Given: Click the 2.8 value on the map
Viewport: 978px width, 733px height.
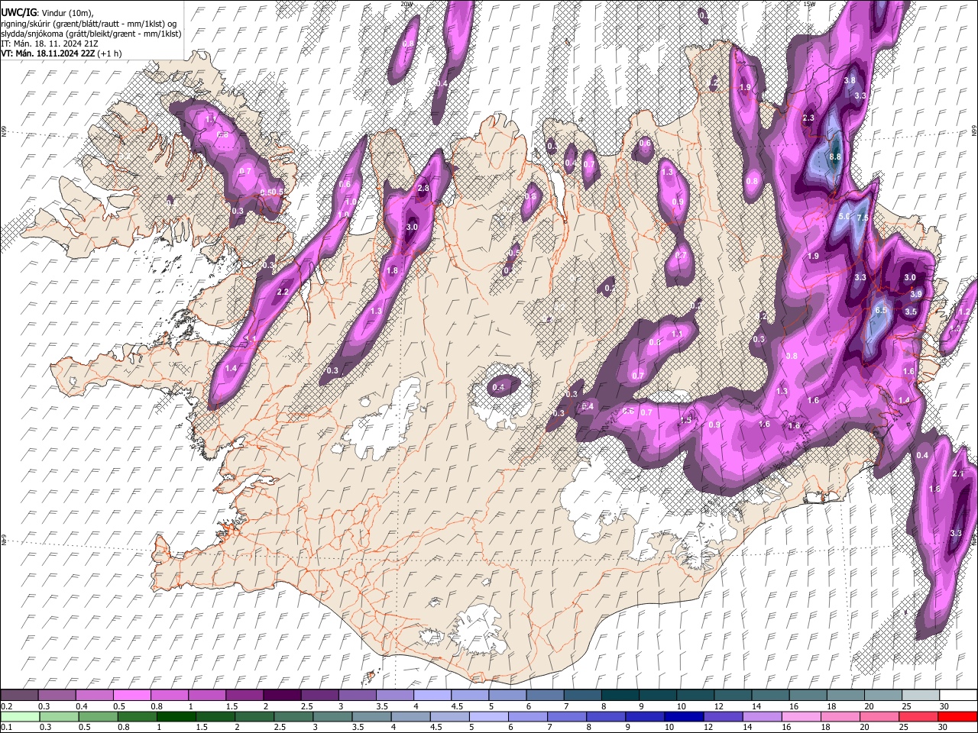Looking at the screenshot, I should tap(423, 188).
